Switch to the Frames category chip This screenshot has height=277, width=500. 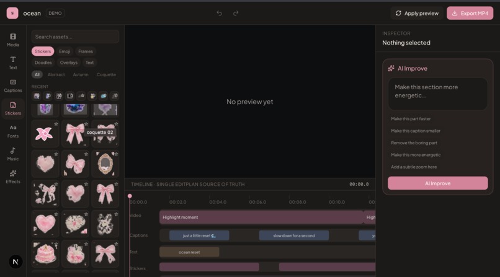click(86, 51)
